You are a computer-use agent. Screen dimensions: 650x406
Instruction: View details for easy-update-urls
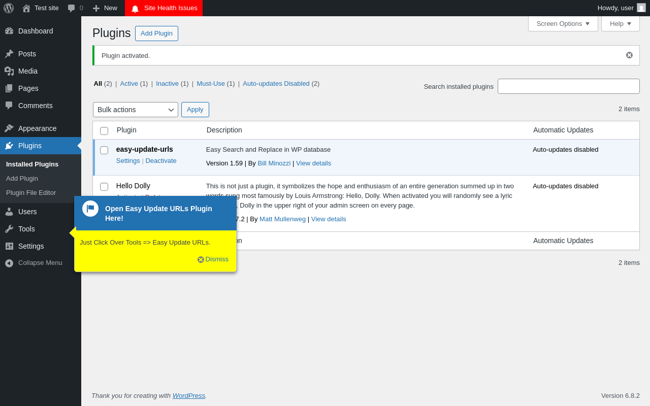coord(313,163)
